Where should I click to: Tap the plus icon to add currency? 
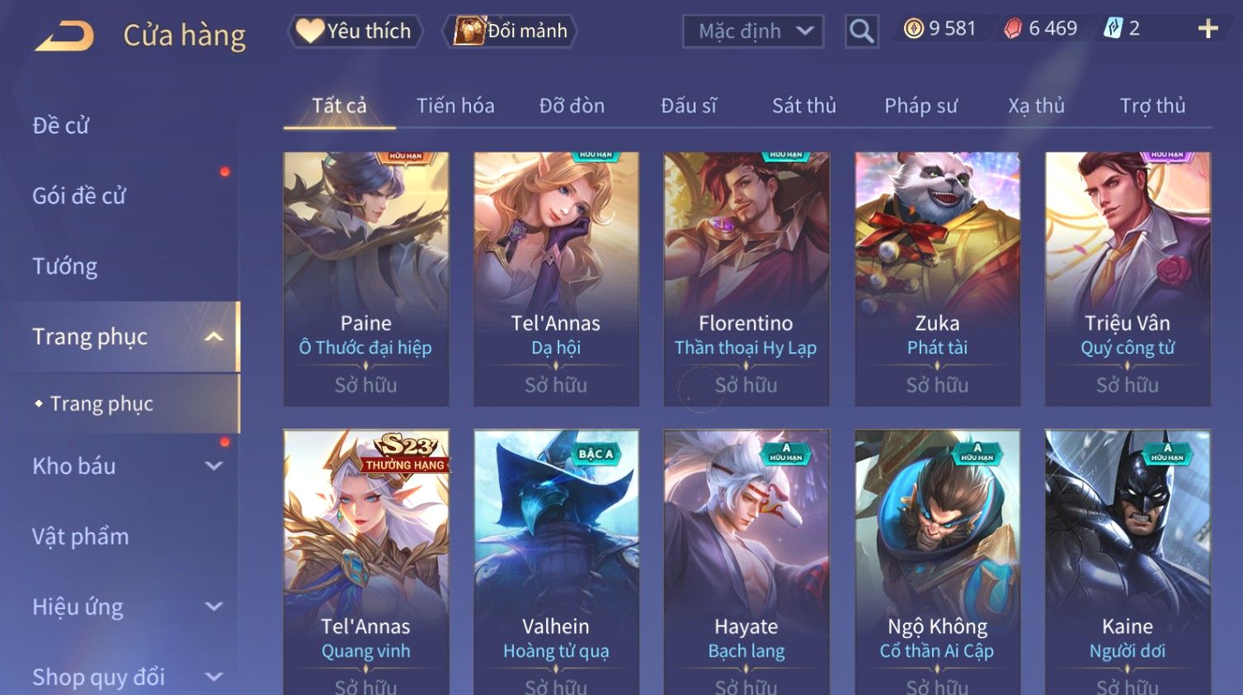pos(1208,29)
